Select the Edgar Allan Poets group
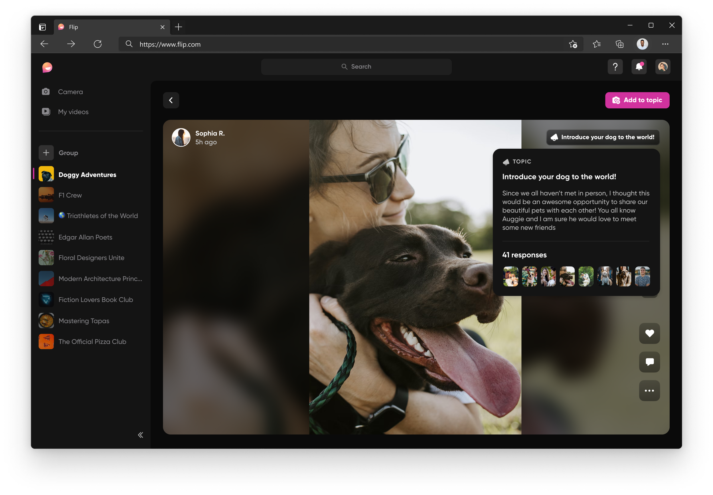The width and height of the screenshot is (713, 495). point(90,237)
